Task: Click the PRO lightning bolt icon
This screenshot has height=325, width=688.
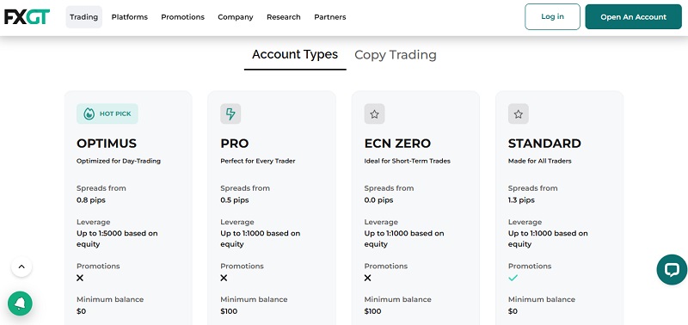Action: [230, 114]
